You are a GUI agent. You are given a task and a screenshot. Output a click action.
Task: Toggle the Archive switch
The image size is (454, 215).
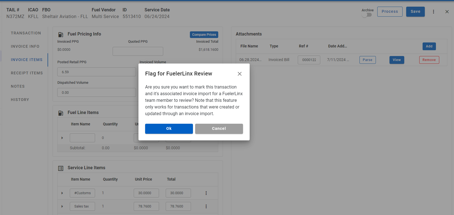367,15
